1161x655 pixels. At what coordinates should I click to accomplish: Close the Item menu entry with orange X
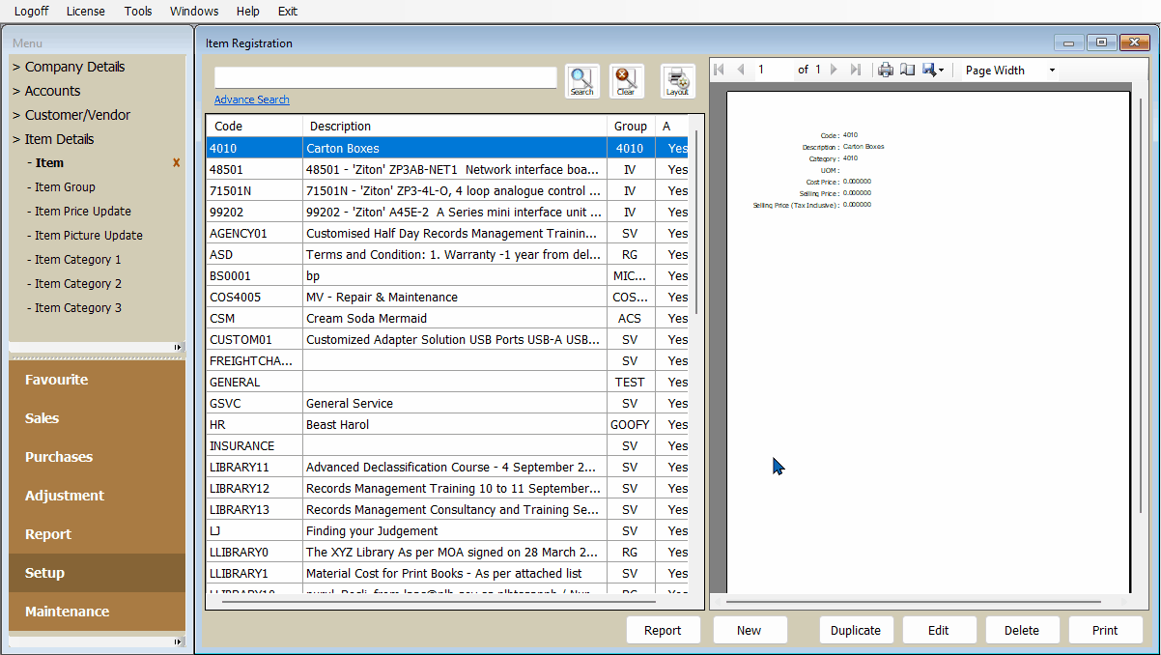[176, 163]
